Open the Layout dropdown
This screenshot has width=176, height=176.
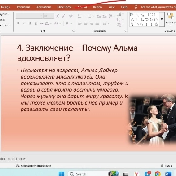click(4, 14)
